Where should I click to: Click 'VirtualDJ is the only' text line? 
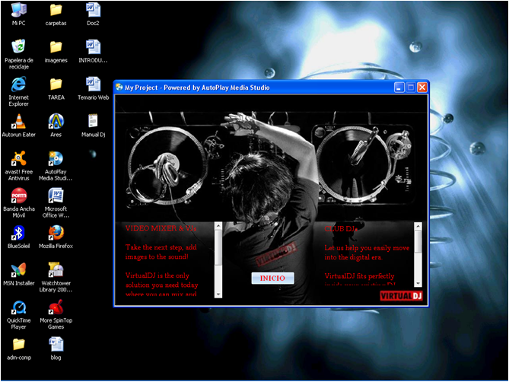tap(157, 275)
